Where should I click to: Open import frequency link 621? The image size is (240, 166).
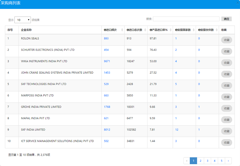(106, 118)
